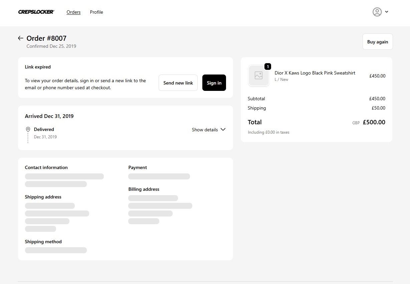Click Arrived Dec 31, 2019 heading
This screenshot has width=410, height=284.
[x=49, y=116]
